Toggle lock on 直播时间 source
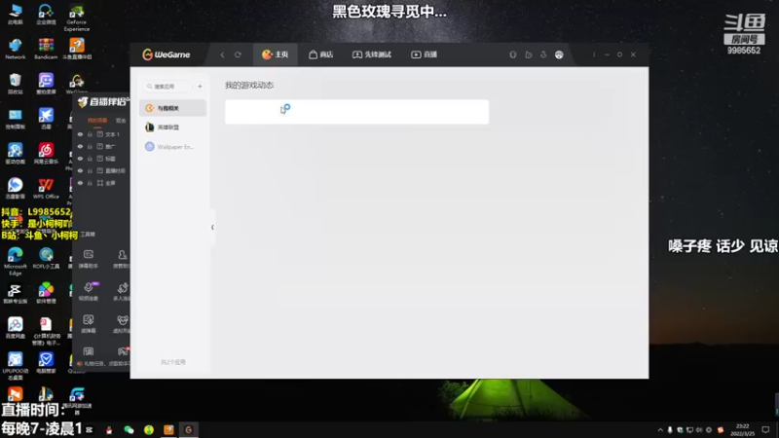The width and height of the screenshot is (779, 438). 90,171
